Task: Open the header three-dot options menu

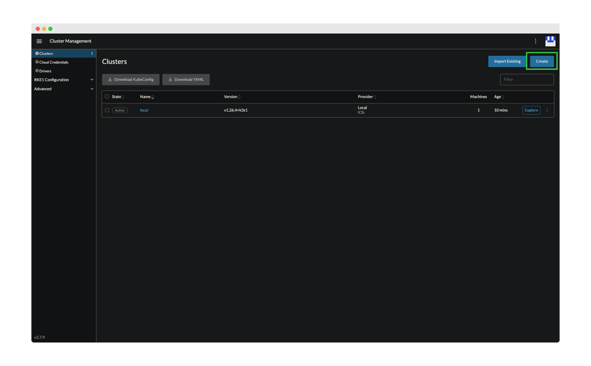Action: click(535, 41)
